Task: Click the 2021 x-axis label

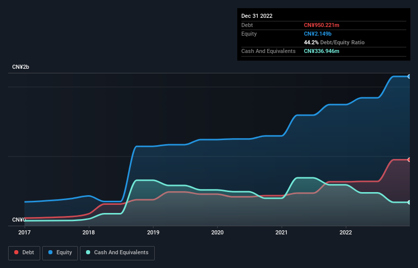Action: point(282,232)
